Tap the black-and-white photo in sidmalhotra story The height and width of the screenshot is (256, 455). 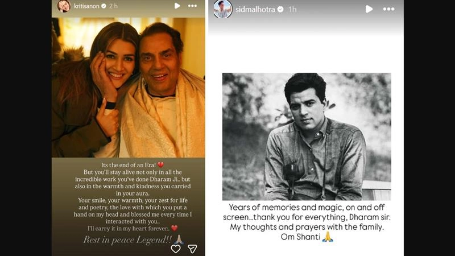point(307,137)
